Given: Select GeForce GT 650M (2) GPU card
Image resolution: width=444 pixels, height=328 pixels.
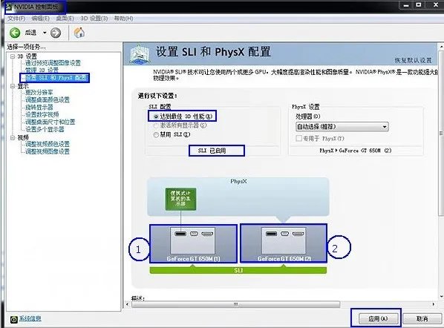Looking at the screenshot, I should [284, 243].
